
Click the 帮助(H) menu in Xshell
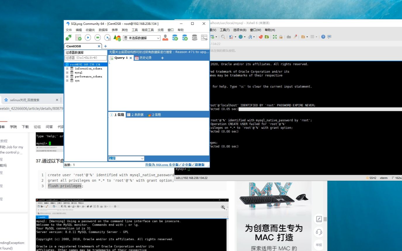click(270, 30)
